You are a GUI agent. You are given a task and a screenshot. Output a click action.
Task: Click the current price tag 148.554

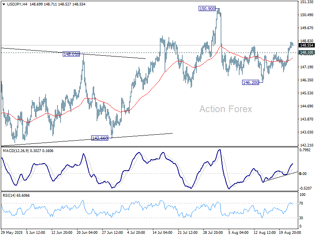pos(307,45)
